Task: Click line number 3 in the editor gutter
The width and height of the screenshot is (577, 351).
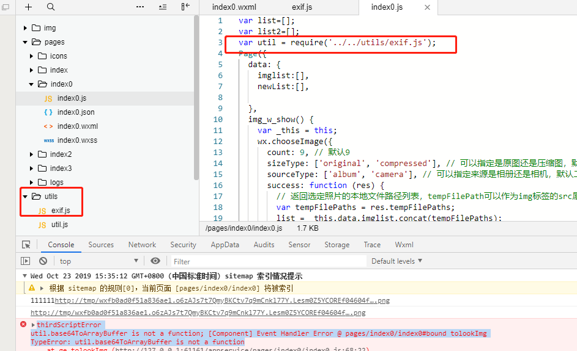Action: tap(220, 42)
